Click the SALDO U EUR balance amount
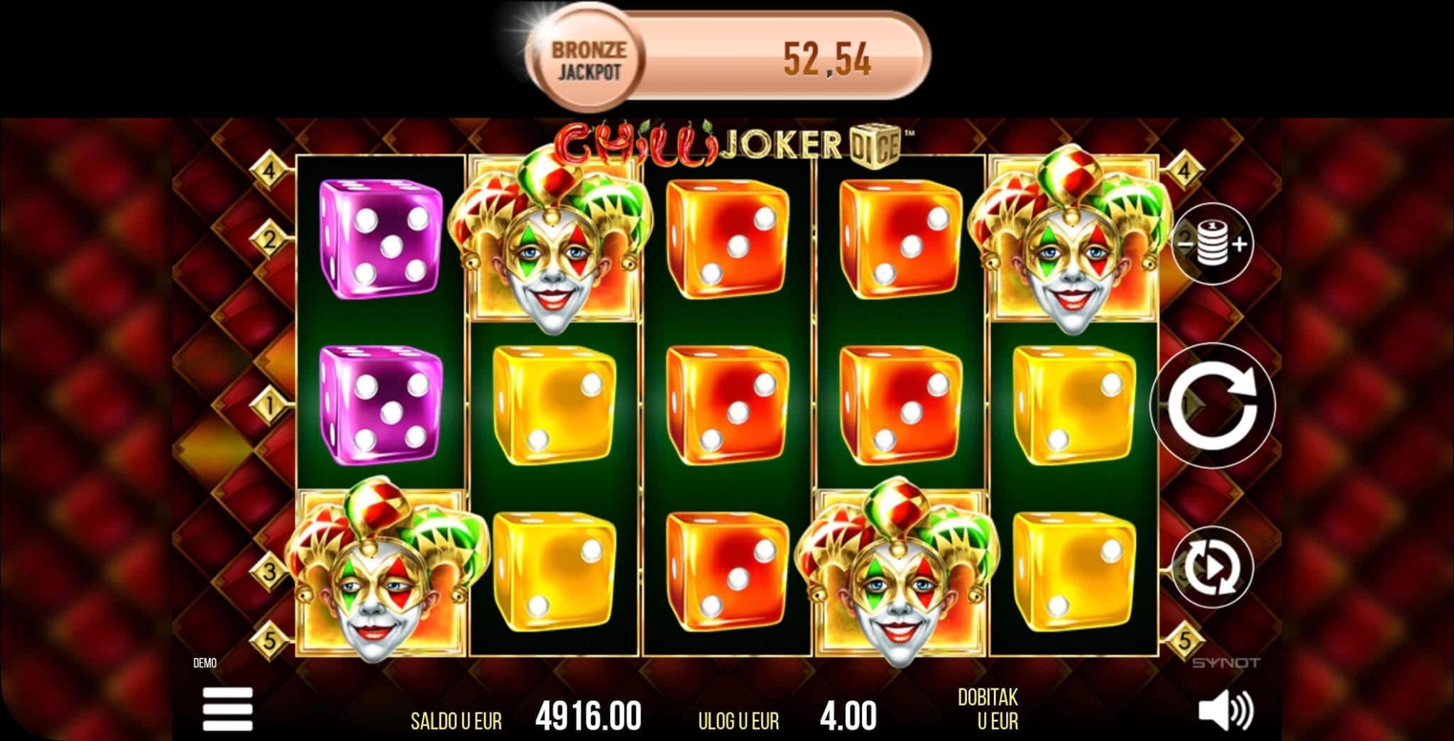The height and width of the screenshot is (741, 1454). click(x=588, y=715)
